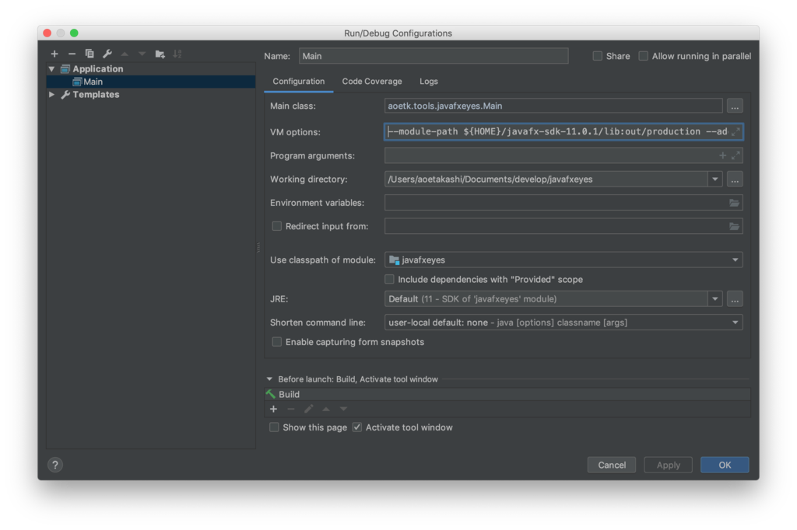
Task: Expand the VM options field
Action: pyautogui.click(x=735, y=132)
